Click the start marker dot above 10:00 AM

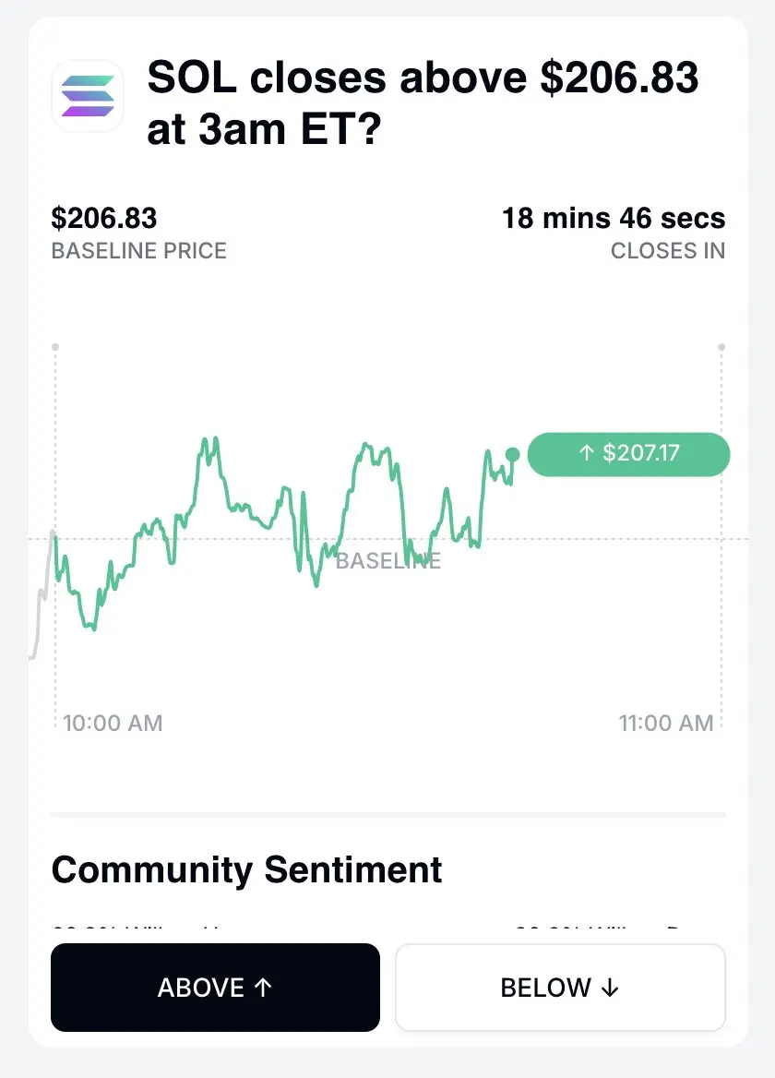[55, 347]
